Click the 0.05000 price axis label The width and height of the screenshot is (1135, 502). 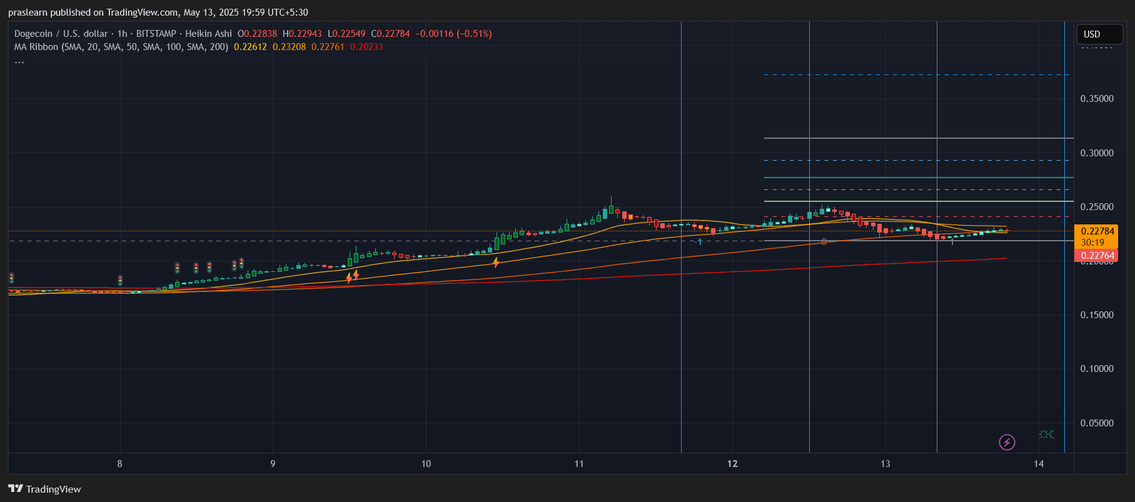pyautogui.click(x=1097, y=423)
